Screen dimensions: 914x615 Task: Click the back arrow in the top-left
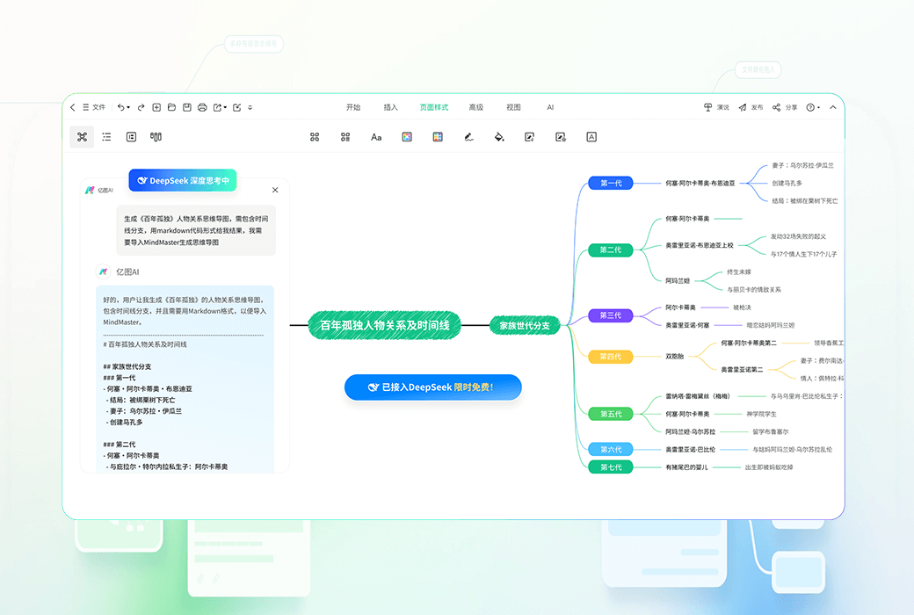(73, 107)
